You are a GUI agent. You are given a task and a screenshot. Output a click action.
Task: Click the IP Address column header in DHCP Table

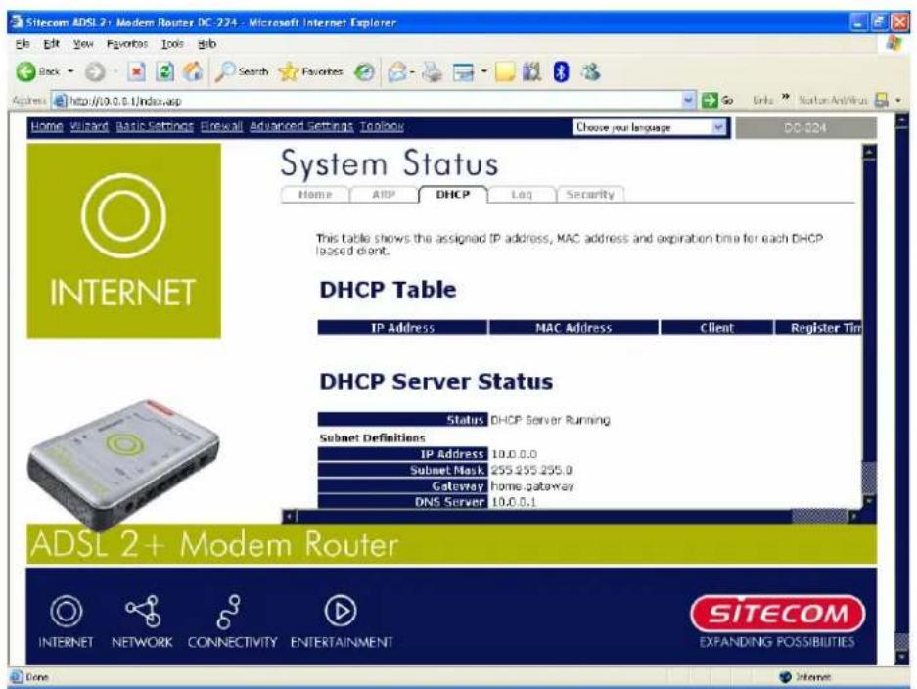click(x=402, y=328)
